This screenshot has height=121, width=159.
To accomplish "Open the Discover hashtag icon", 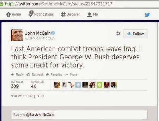I will pos(63,15).
